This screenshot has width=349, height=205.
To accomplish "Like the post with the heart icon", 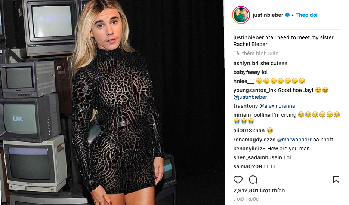I will coord(238,180).
